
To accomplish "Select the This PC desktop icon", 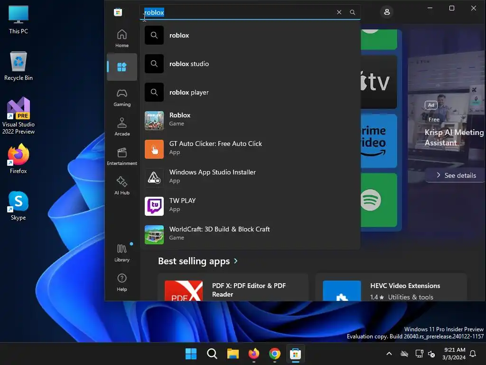I will pyautogui.click(x=19, y=19).
